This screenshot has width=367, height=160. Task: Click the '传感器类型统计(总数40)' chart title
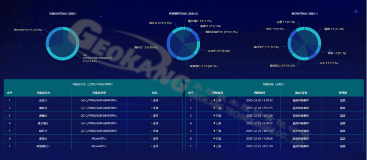pos(183,14)
